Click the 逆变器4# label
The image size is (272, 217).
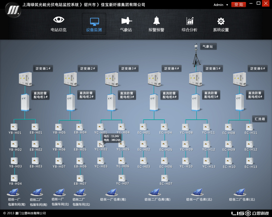(172, 68)
